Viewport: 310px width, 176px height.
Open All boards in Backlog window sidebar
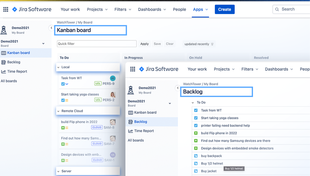[x=136, y=140]
